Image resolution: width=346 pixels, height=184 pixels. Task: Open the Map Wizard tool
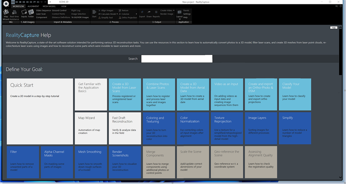(x=6, y=14)
